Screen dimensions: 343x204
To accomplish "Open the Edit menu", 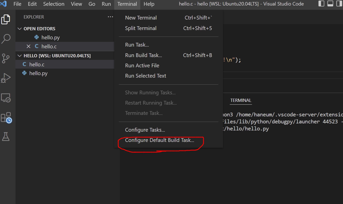I will coord(32,4).
